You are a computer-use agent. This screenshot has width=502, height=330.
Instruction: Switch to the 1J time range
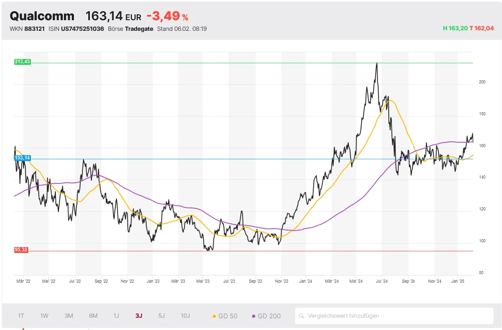click(x=116, y=316)
